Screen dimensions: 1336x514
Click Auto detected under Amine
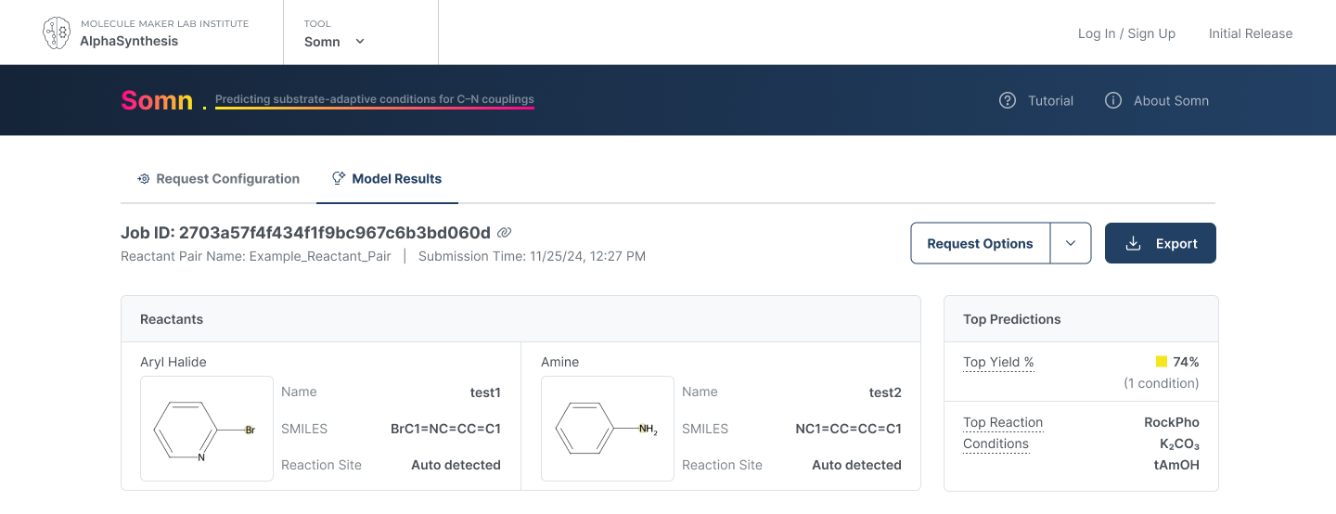856,465
